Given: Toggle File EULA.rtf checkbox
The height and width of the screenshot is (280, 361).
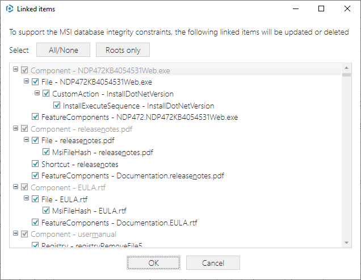Looking at the screenshot, I should 35,199.
